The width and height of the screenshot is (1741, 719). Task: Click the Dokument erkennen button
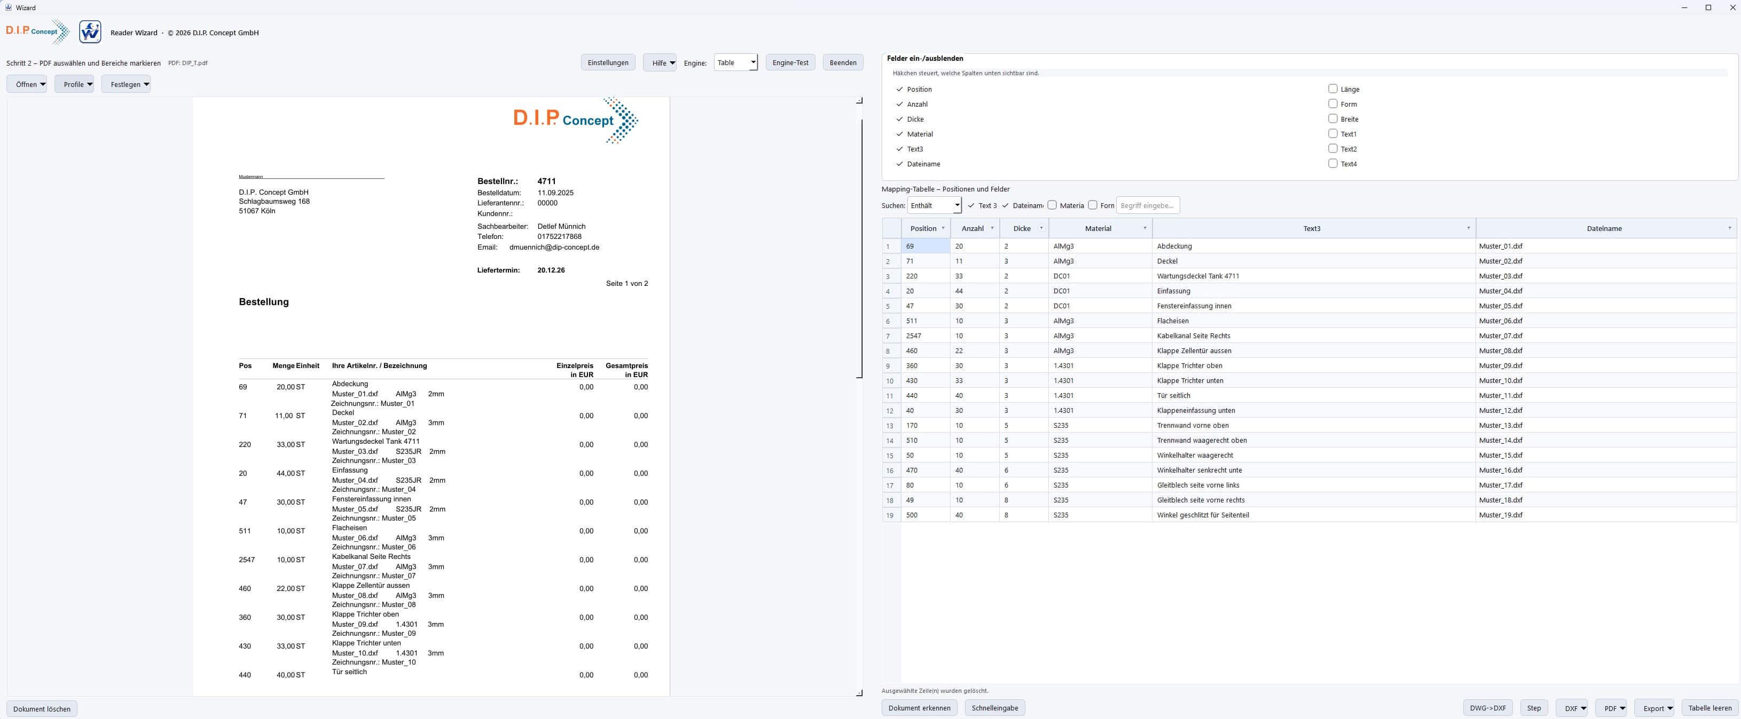pyautogui.click(x=919, y=707)
